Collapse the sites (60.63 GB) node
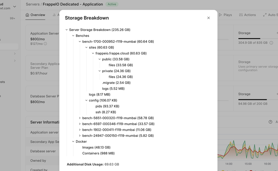Viewport: 278px width, 171px height. (x=86, y=47)
